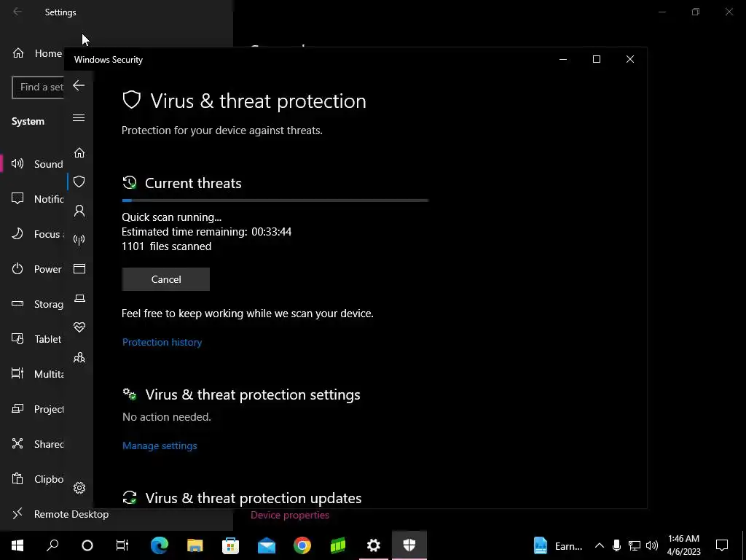
Task: Open volume speaker icon in system tray
Action: tap(652, 545)
